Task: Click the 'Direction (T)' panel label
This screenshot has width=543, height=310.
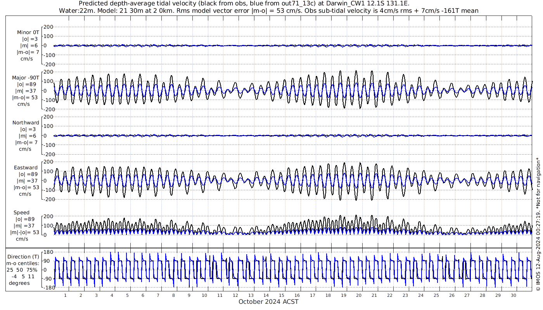Action: [x=23, y=257]
